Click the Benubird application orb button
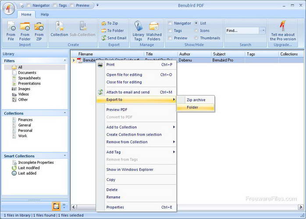This screenshot has width=306, height=219. coord(8,8)
